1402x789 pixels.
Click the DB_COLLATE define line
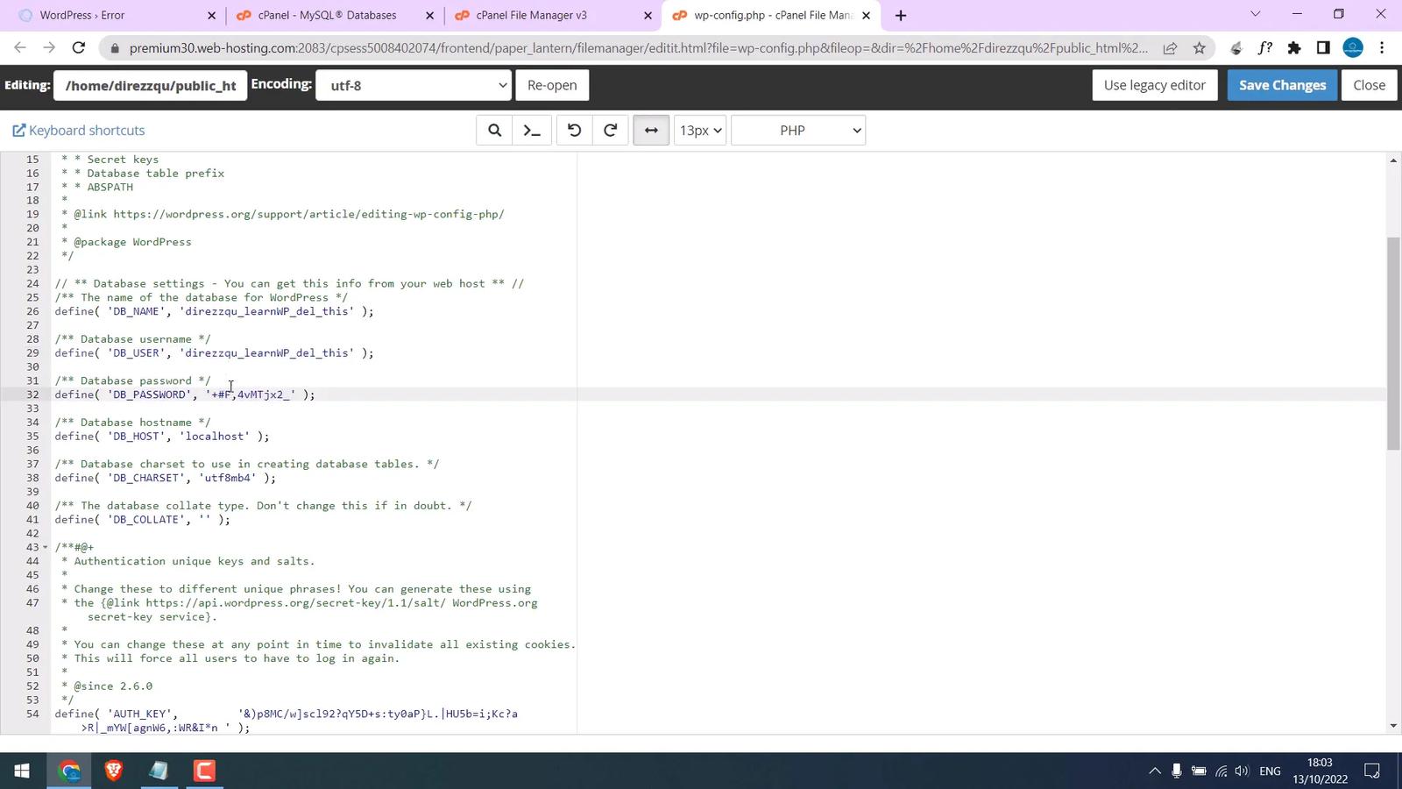coord(143,520)
